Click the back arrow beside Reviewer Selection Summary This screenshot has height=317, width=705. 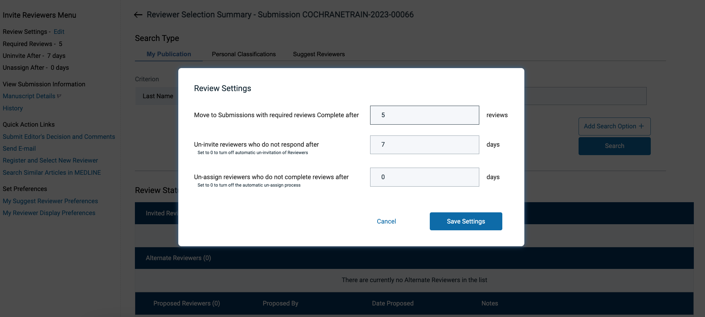[138, 15]
